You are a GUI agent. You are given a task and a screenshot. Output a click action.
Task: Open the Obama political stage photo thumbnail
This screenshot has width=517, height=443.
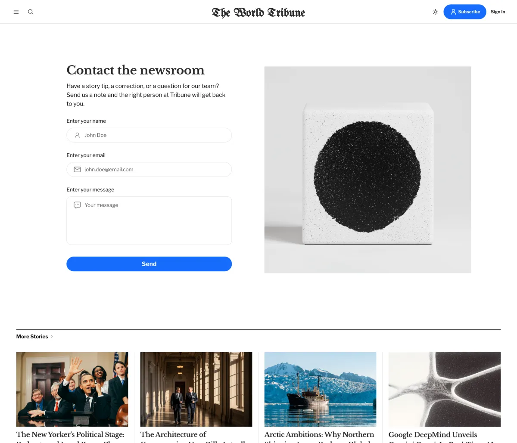tap(72, 390)
